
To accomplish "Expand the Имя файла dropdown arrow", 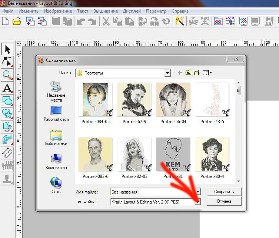I will [197, 192].
